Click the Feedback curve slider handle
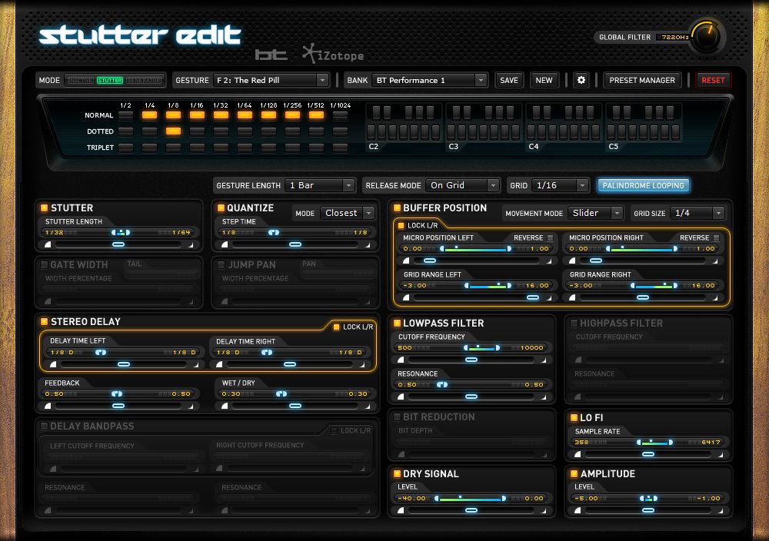 click(x=118, y=406)
